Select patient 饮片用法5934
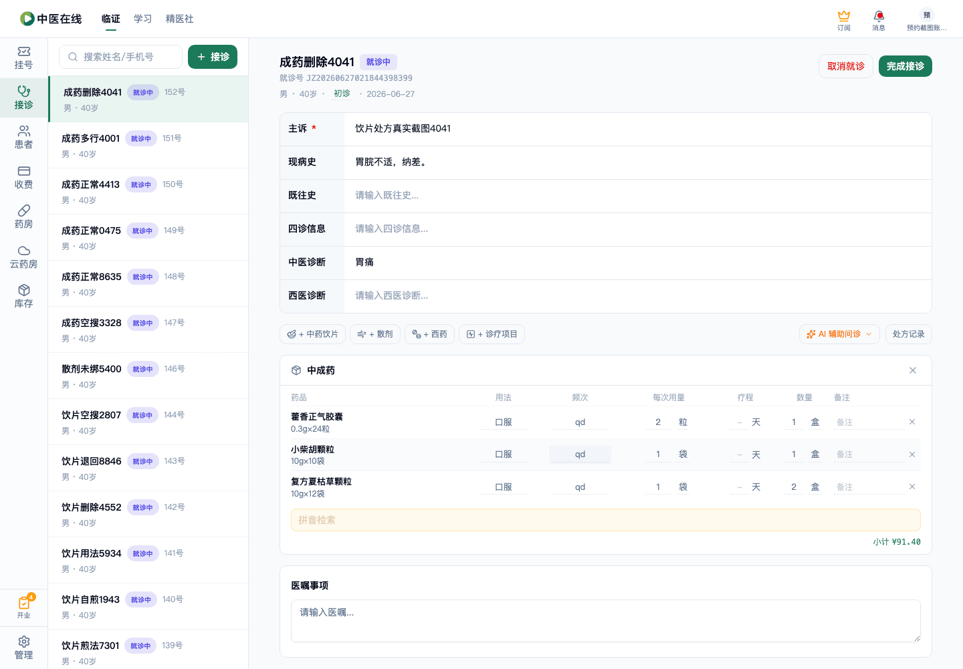The height and width of the screenshot is (669, 963). pyautogui.click(x=148, y=560)
